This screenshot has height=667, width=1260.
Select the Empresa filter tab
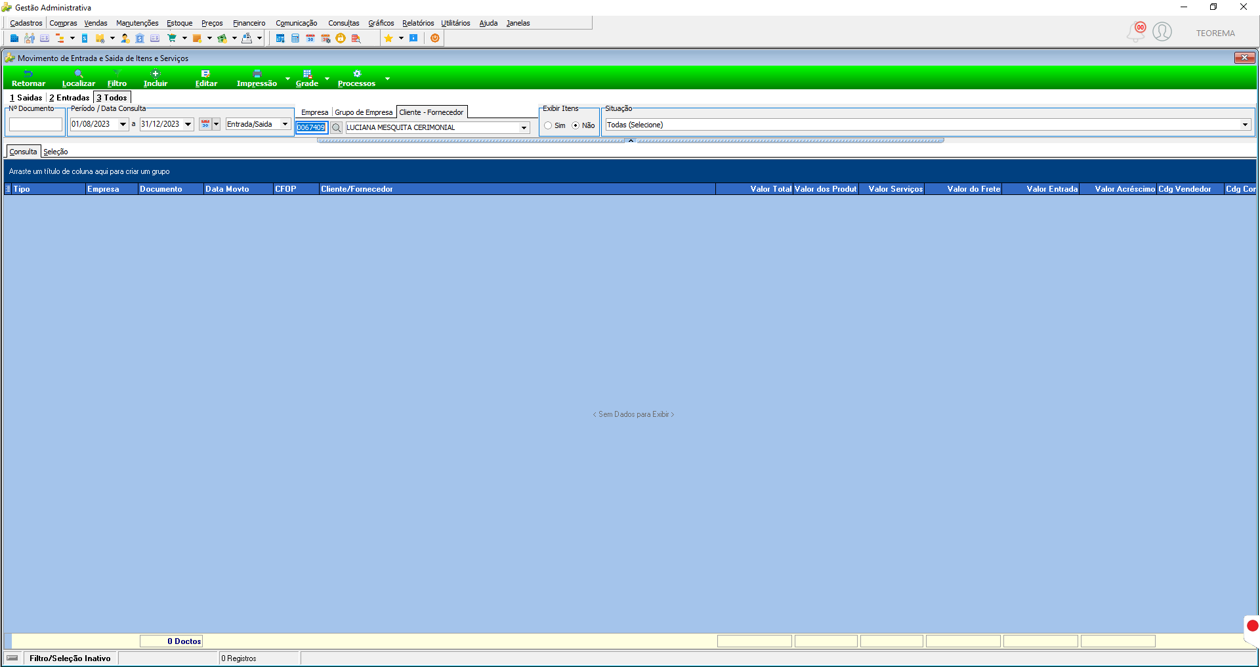point(315,112)
